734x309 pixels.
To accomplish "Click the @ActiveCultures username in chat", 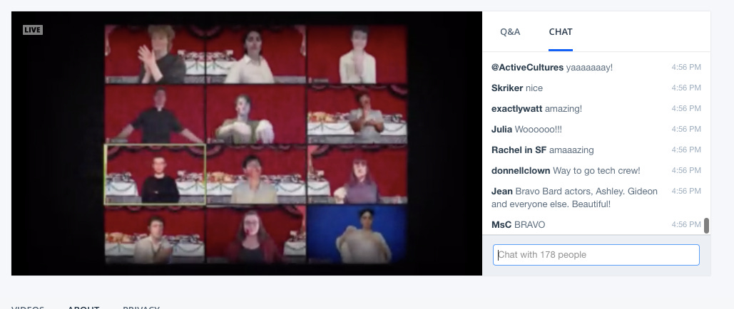I will 527,68.
